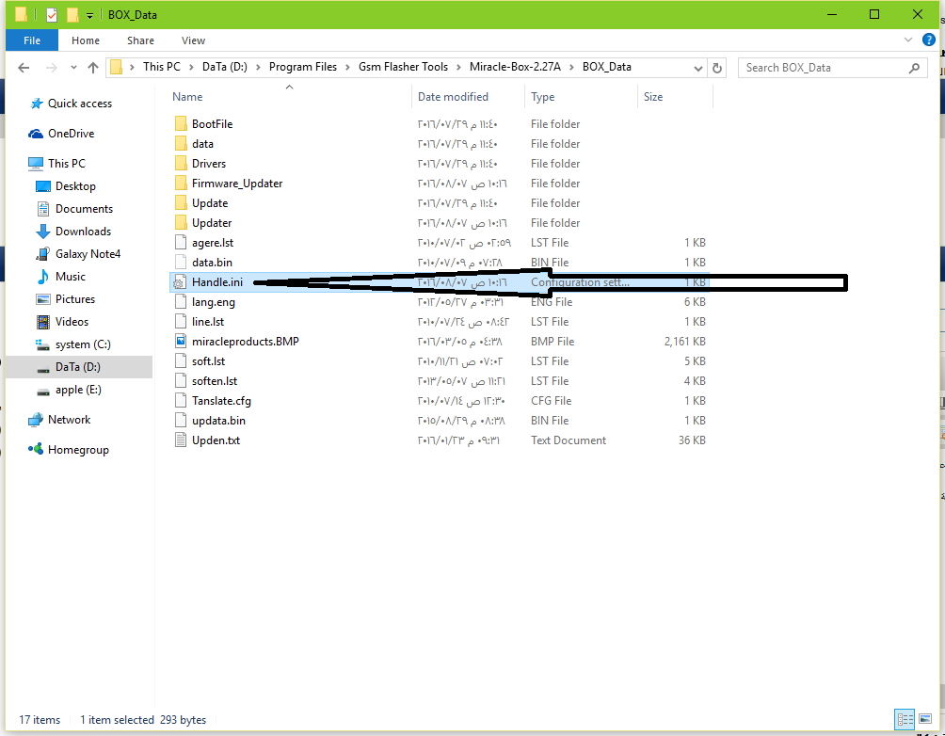Expand the ribbon with the chevron

click(x=908, y=40)
